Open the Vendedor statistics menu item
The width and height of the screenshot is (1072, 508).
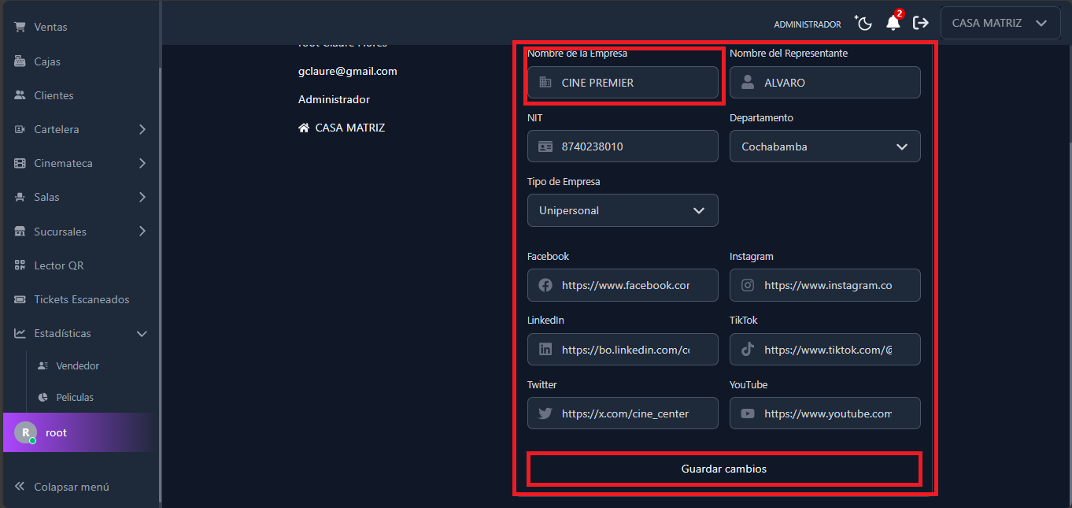pos(77,366)
